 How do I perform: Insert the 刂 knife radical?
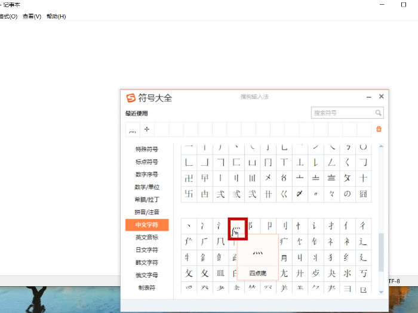pyautogui.click(x=284, y=226)
